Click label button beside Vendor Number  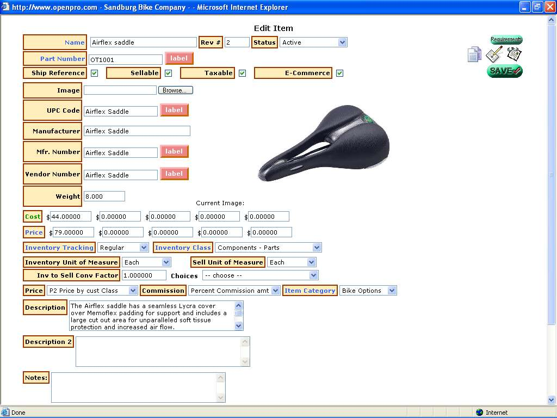click(174, 174)
